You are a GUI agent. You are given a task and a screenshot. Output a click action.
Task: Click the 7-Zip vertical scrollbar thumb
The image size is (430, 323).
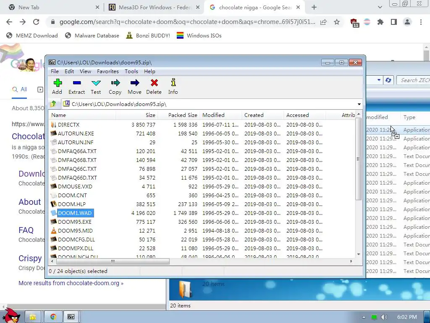click(x=358, y=159)
